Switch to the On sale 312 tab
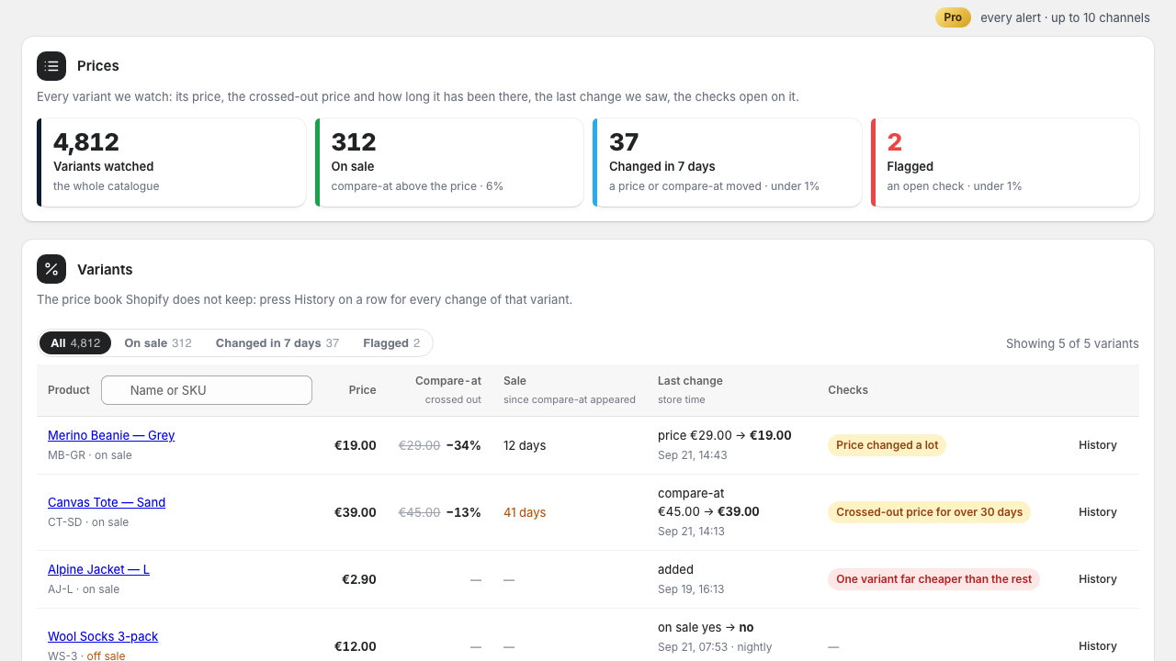 158,343
